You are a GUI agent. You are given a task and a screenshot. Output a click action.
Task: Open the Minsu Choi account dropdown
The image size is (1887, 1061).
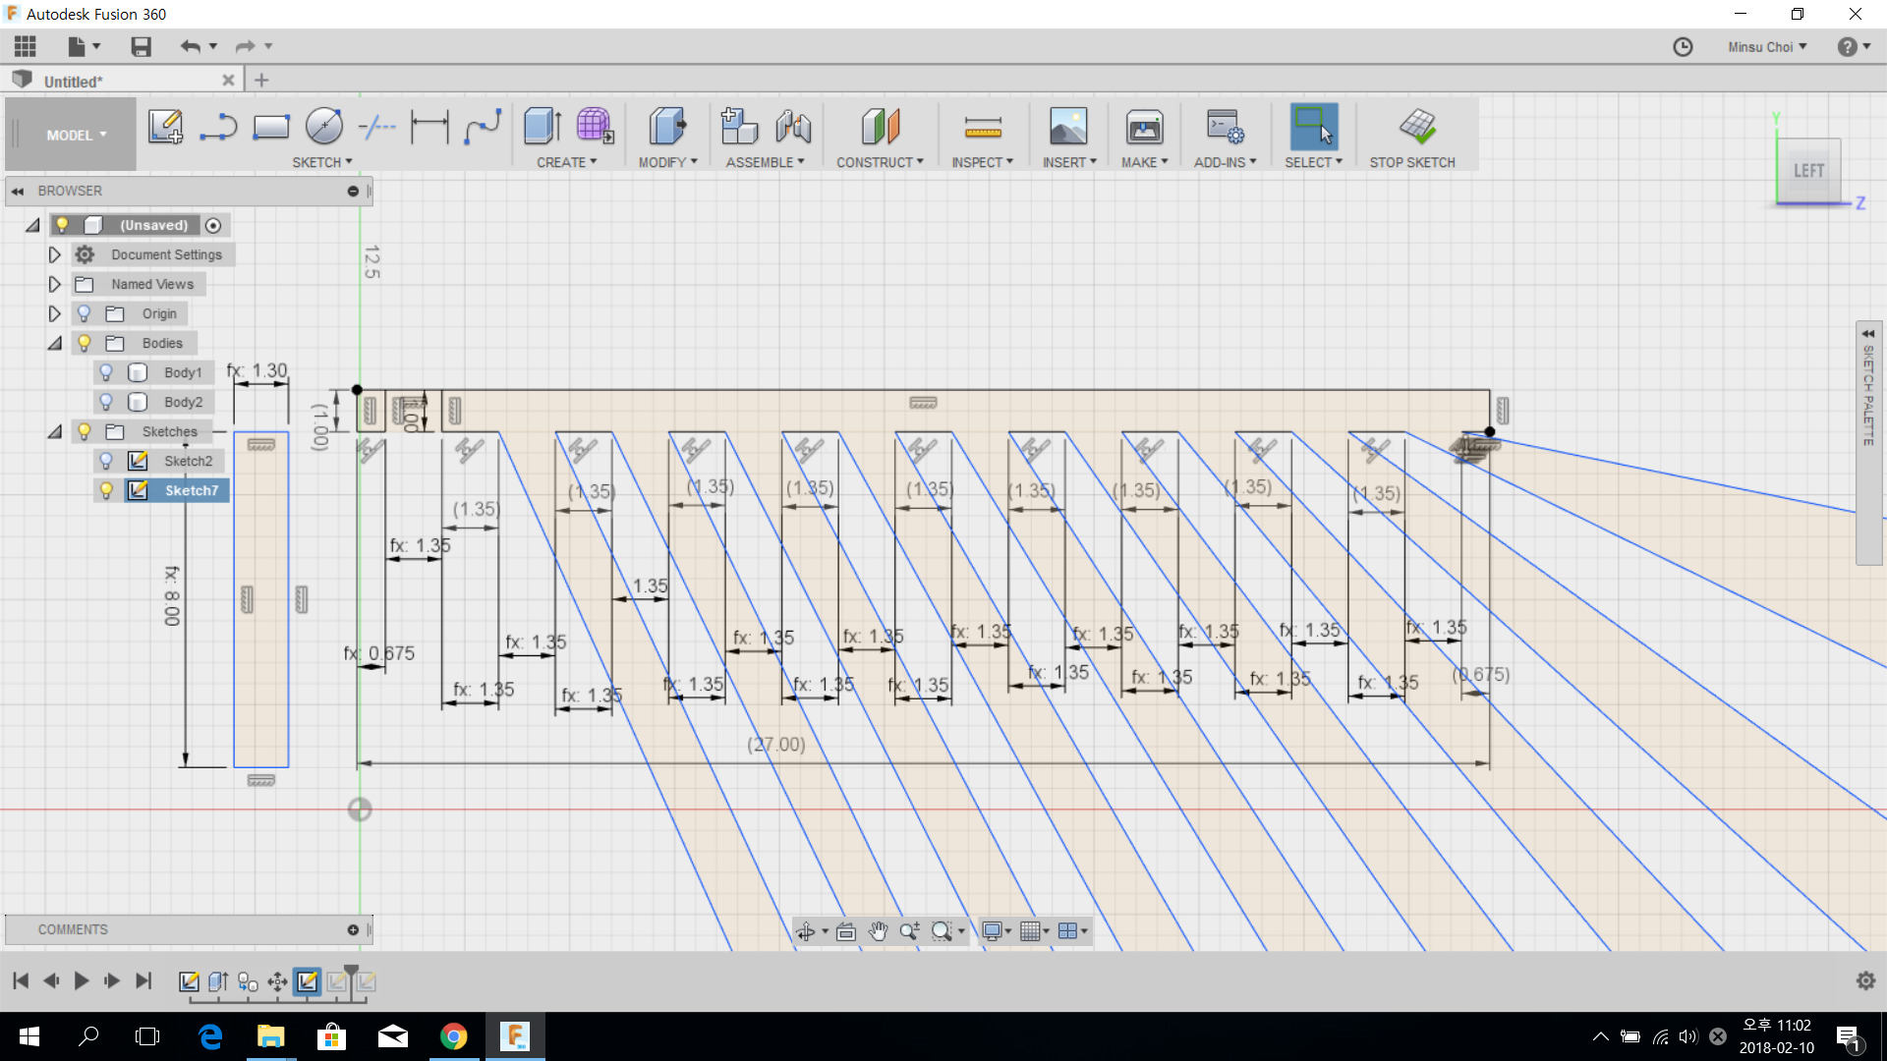(x=1767, y=46)
